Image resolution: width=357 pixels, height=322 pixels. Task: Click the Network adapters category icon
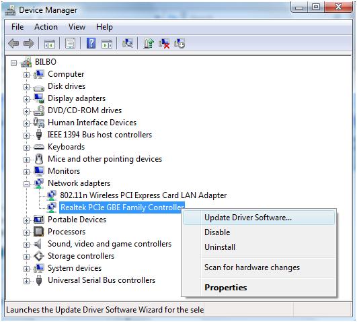[x=39, y=183]
